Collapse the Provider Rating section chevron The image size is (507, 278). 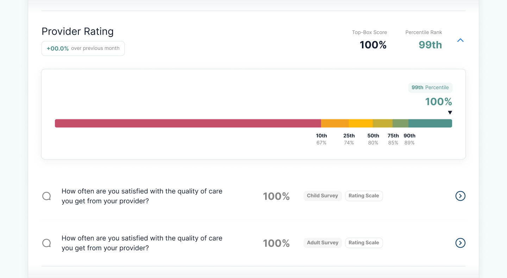click(460, 40)
